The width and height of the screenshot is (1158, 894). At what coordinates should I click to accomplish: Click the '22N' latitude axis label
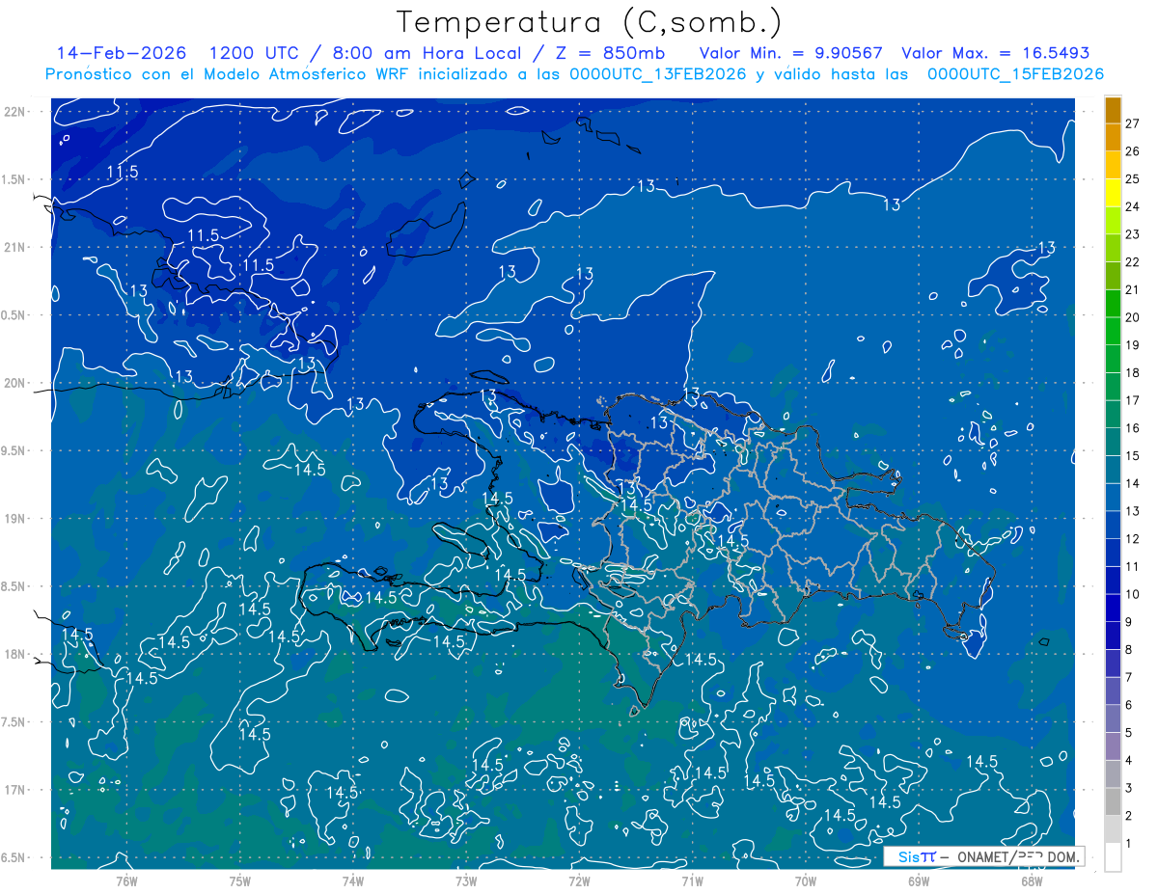pos(14,112)
